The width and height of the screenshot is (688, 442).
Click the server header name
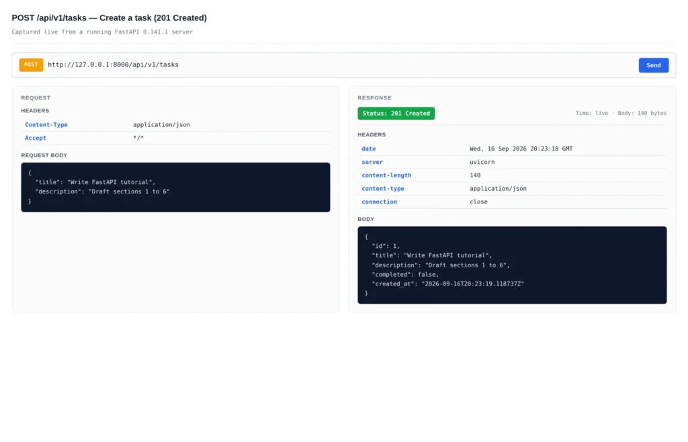pos(372,163)
